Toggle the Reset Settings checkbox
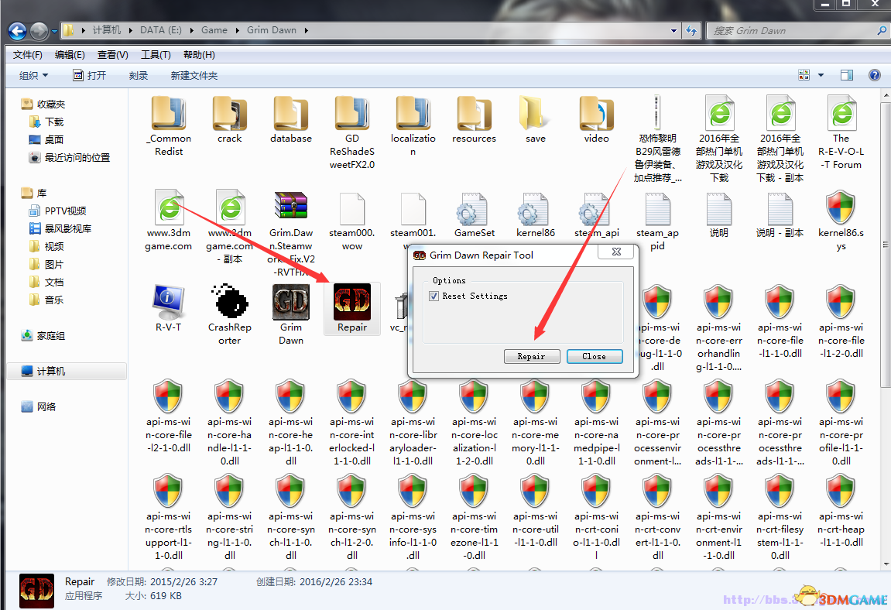This screenshot has height=610, width=891. pyautogui.click(x=434, y=296)
